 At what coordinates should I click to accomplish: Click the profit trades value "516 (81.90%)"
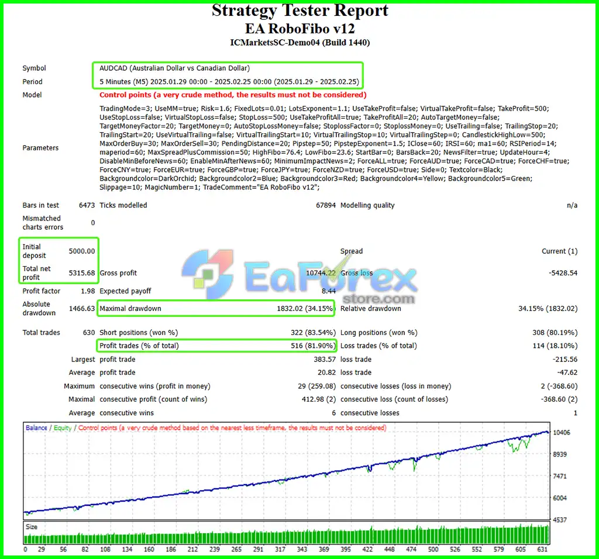(314, 346)
